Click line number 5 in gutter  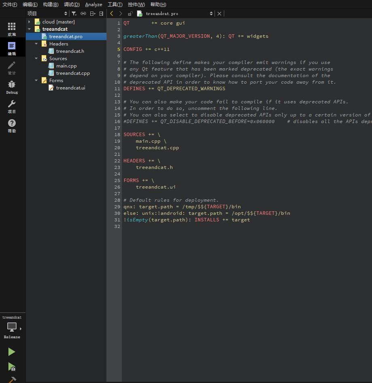point(119,49)
